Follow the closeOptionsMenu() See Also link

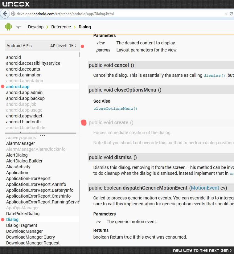(115, 109)
